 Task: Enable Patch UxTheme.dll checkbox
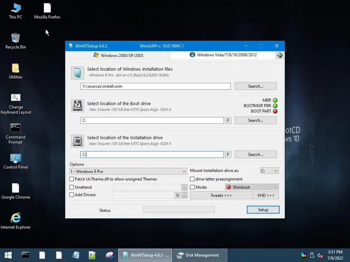click(x=72, y=179)
